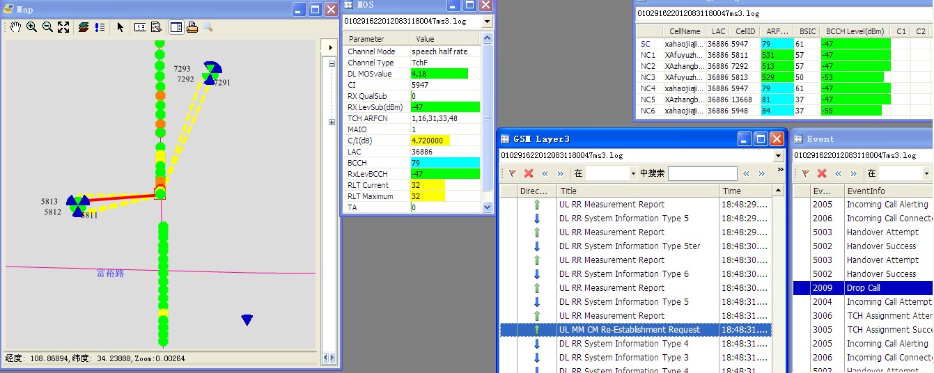
Task: Click the MOS window title icon
Action: [x=349, y=5]
